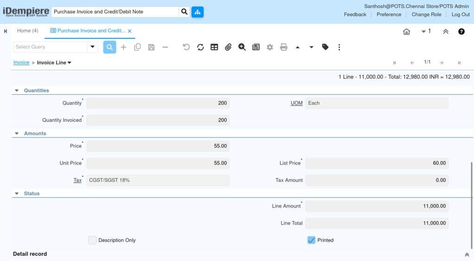Image resolution: width=474 pixels, height=261 pixels.
Task: Switch to the Home (4) tab
Action: (27, 31)
